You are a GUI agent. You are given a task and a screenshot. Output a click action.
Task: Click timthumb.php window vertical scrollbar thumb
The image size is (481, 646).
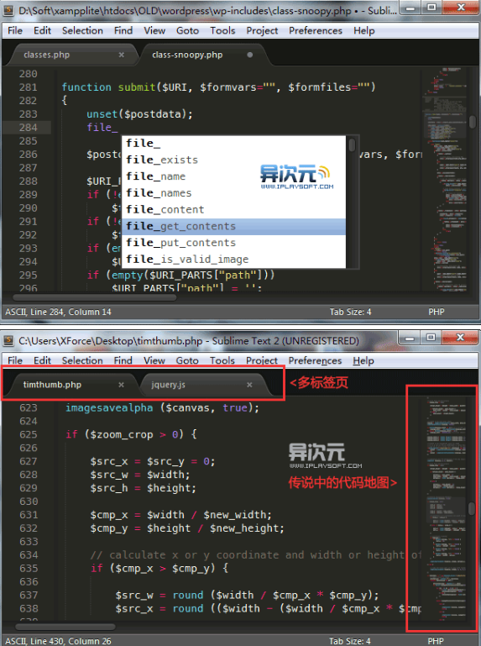point(472,508)
